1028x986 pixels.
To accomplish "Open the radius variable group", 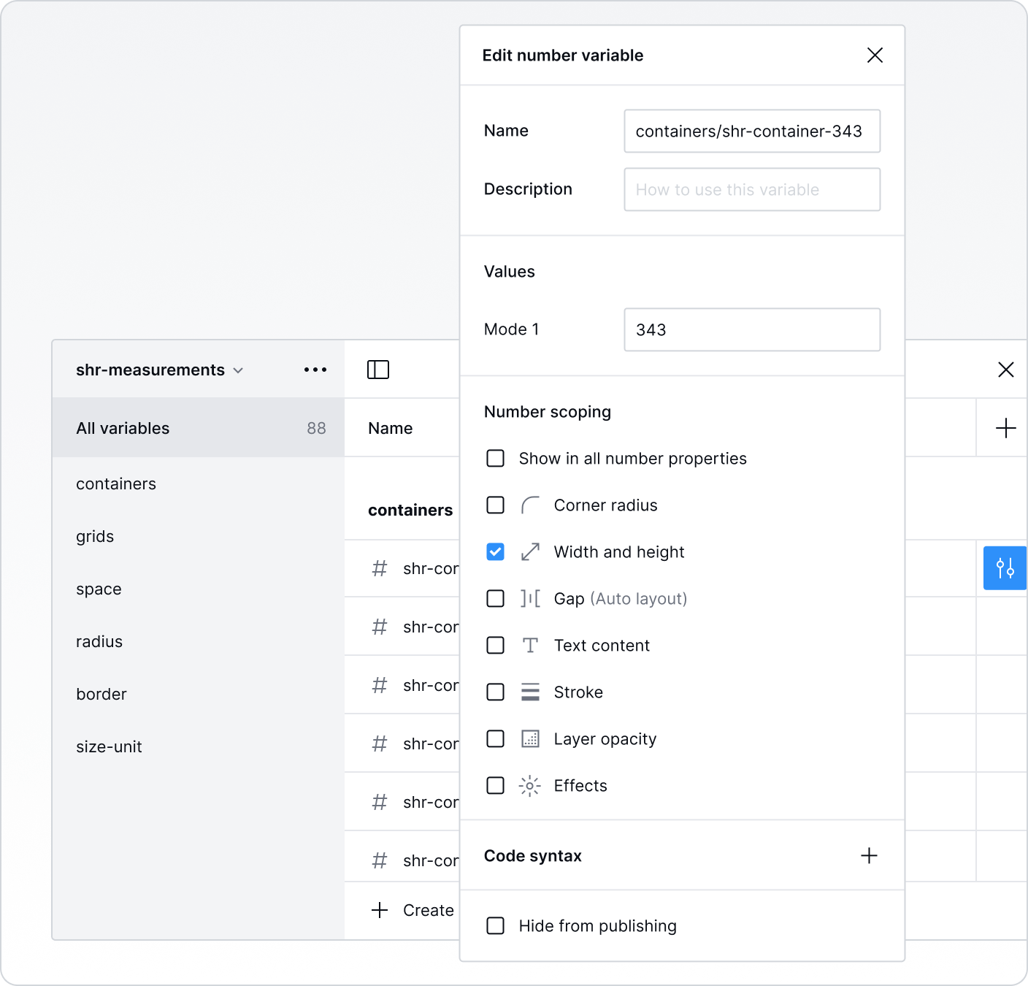I will tap(99, 642).
